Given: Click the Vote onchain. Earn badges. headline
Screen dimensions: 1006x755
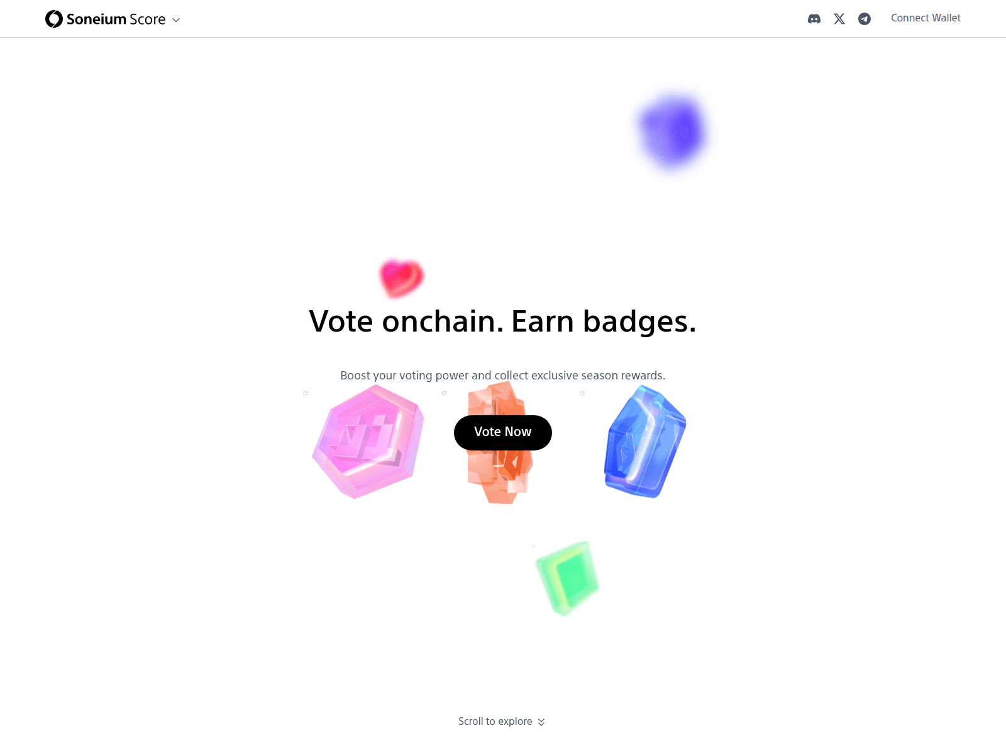Looking at the screenshot, I should 503,322.
